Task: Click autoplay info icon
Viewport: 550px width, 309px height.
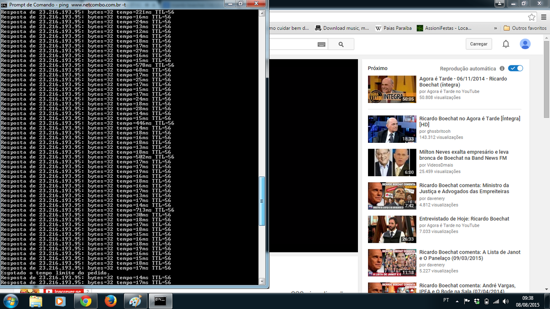Action: [502, 68]
